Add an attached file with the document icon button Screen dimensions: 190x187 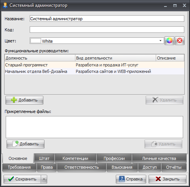pyautogui.click(x=26, y=144)
